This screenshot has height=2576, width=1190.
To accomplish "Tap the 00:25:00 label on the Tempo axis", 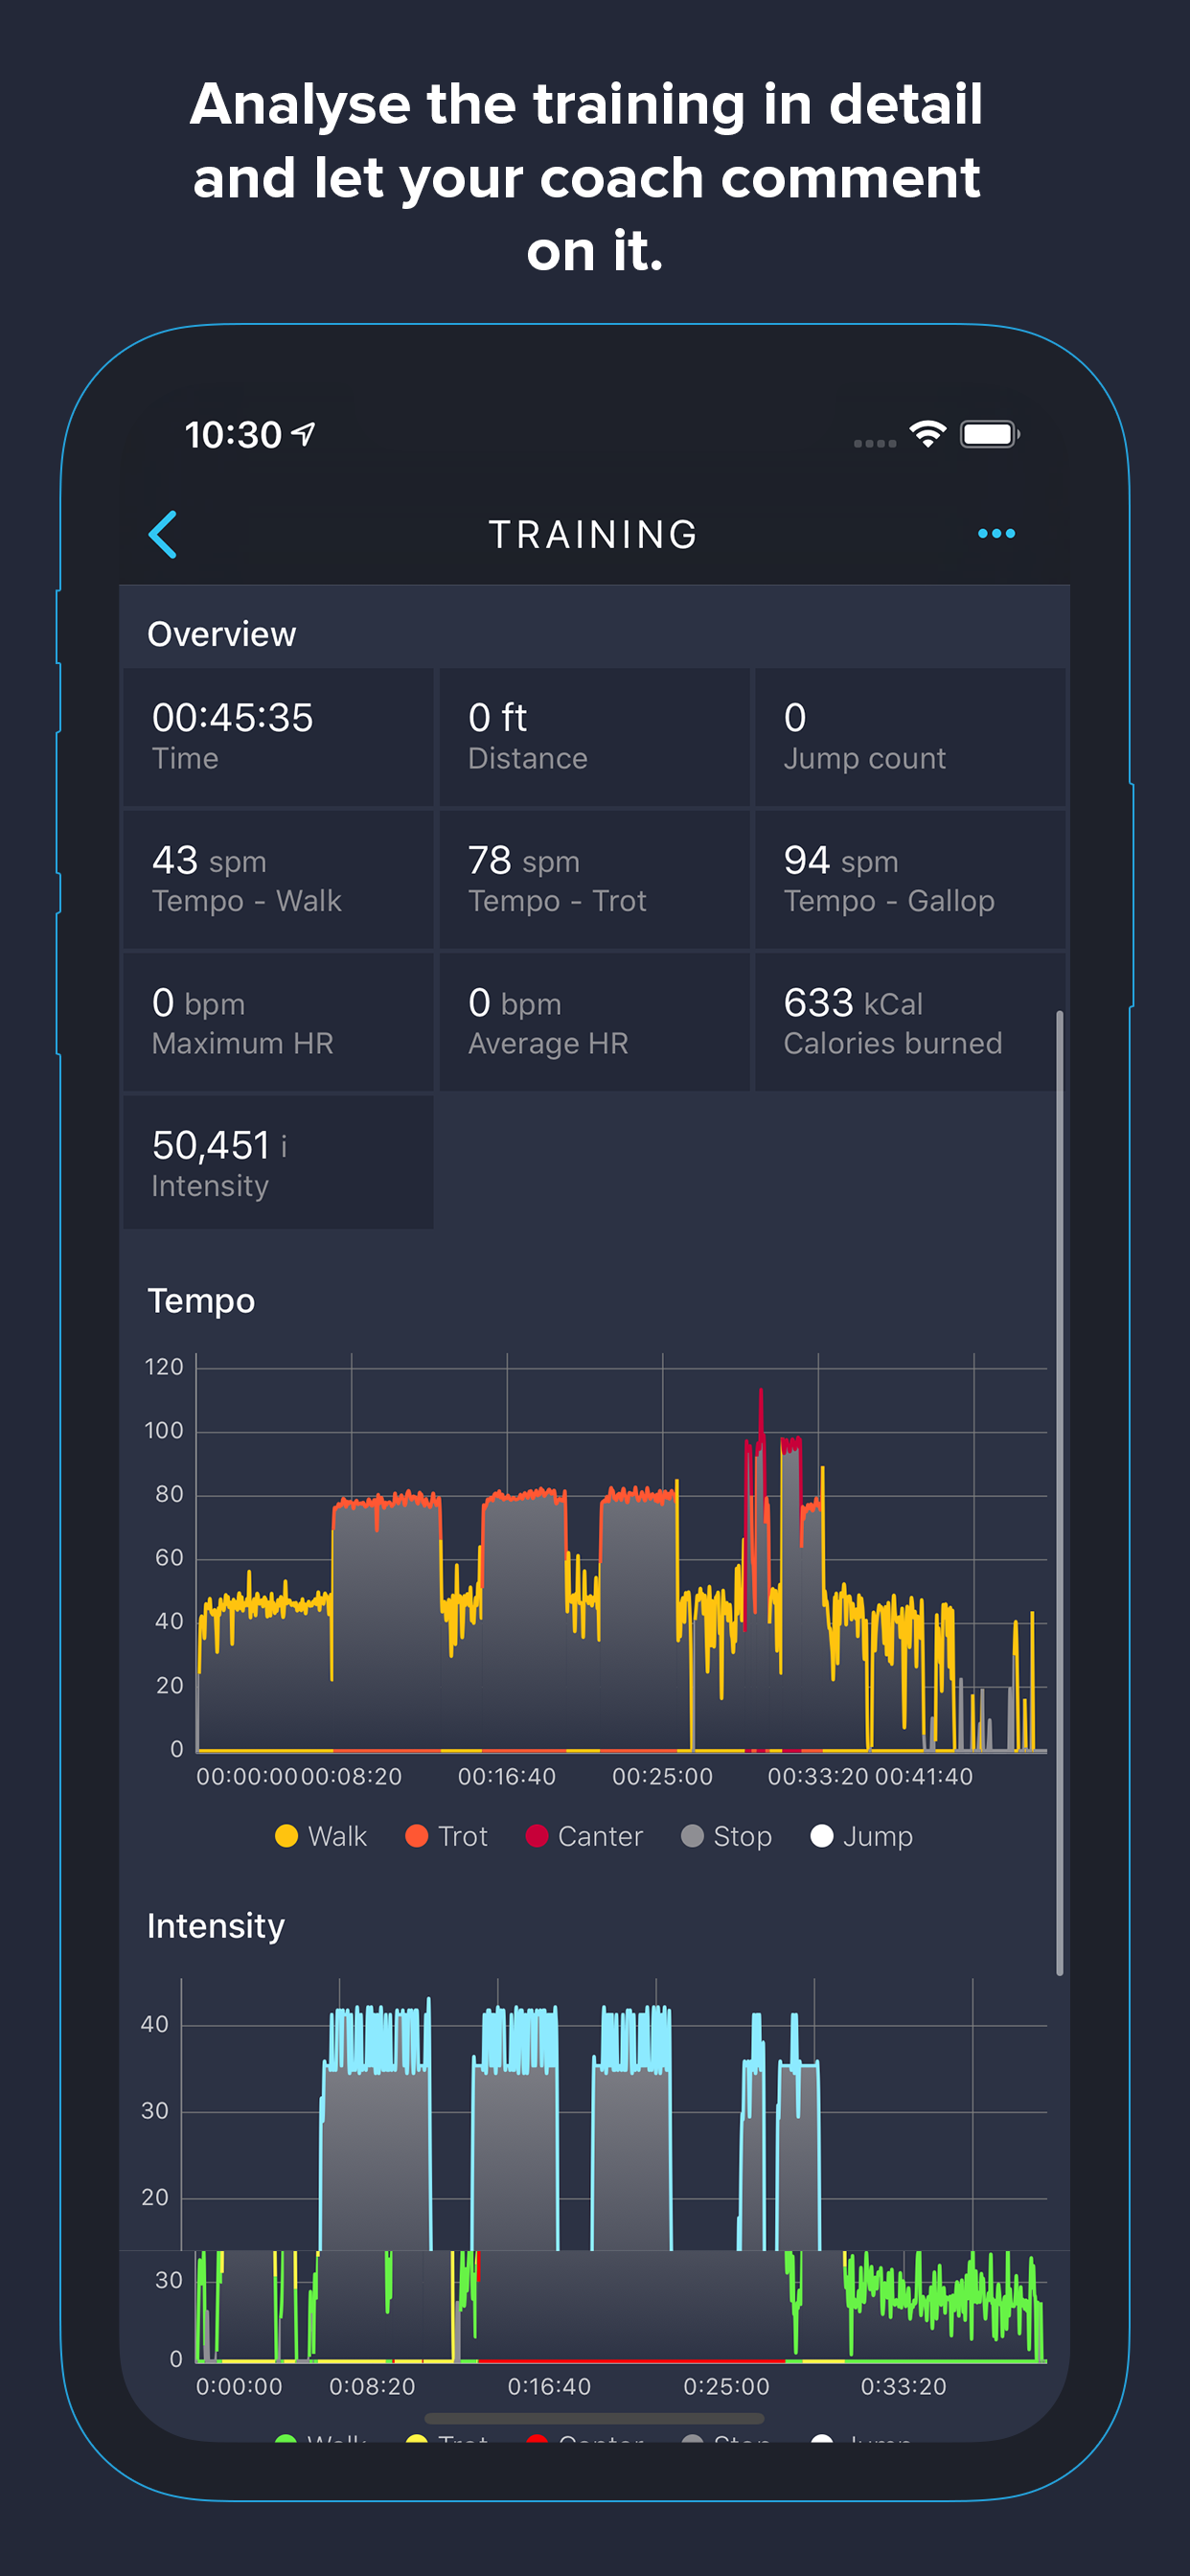I will (662, 1776).
